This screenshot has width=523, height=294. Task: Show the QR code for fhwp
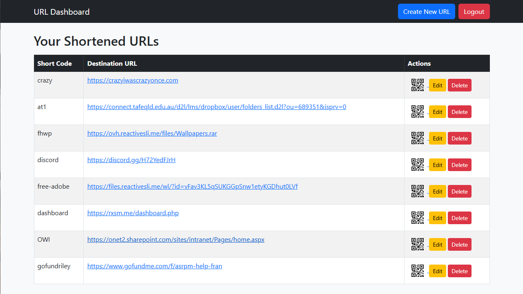click(418, 138)
